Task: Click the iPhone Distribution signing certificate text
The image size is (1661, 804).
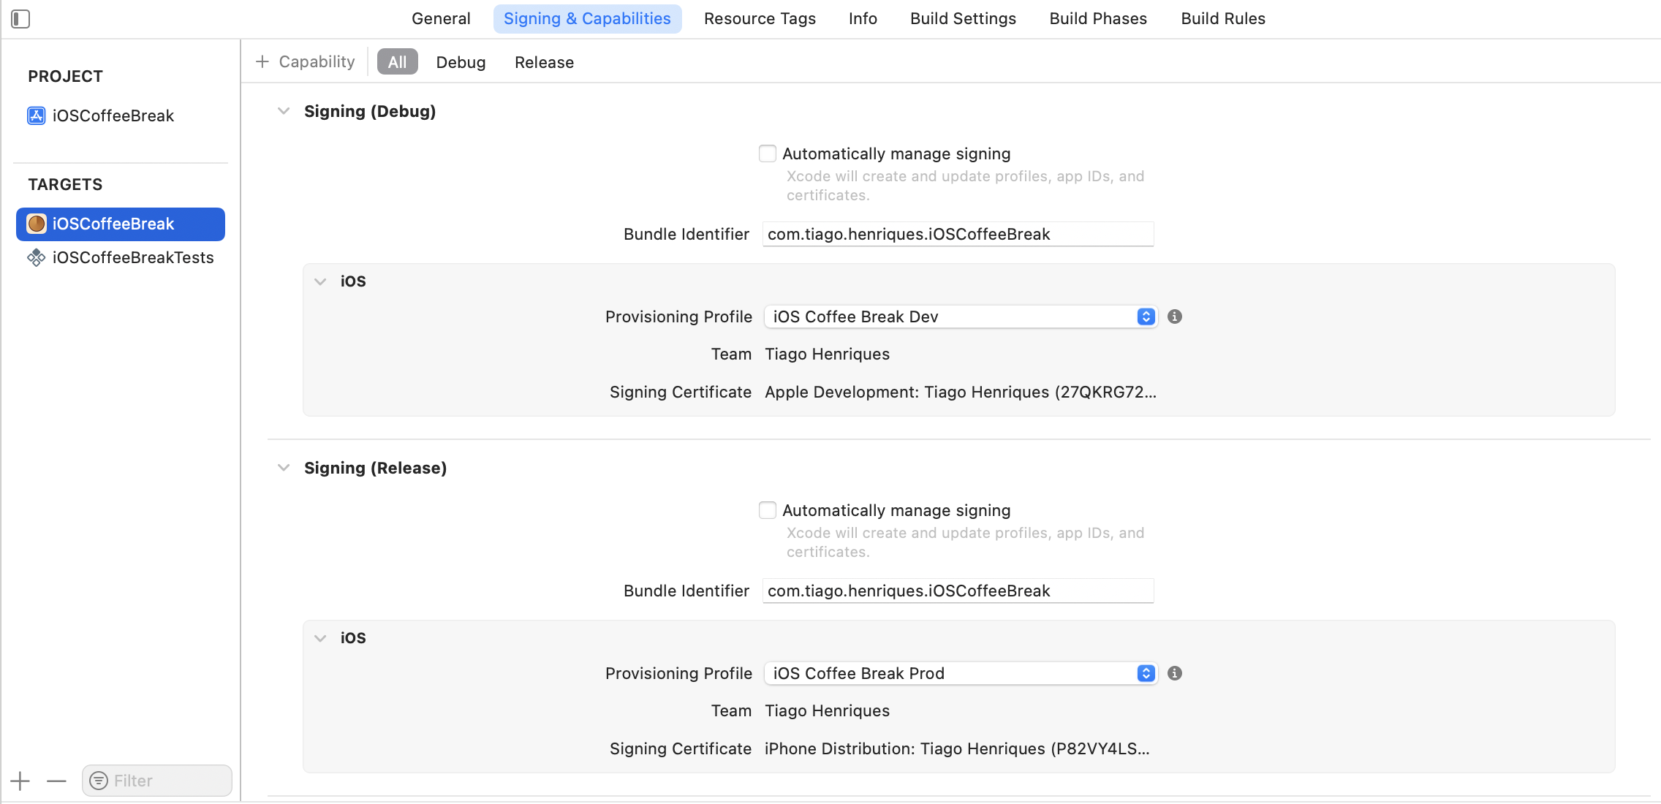Action: click(957, 749)
